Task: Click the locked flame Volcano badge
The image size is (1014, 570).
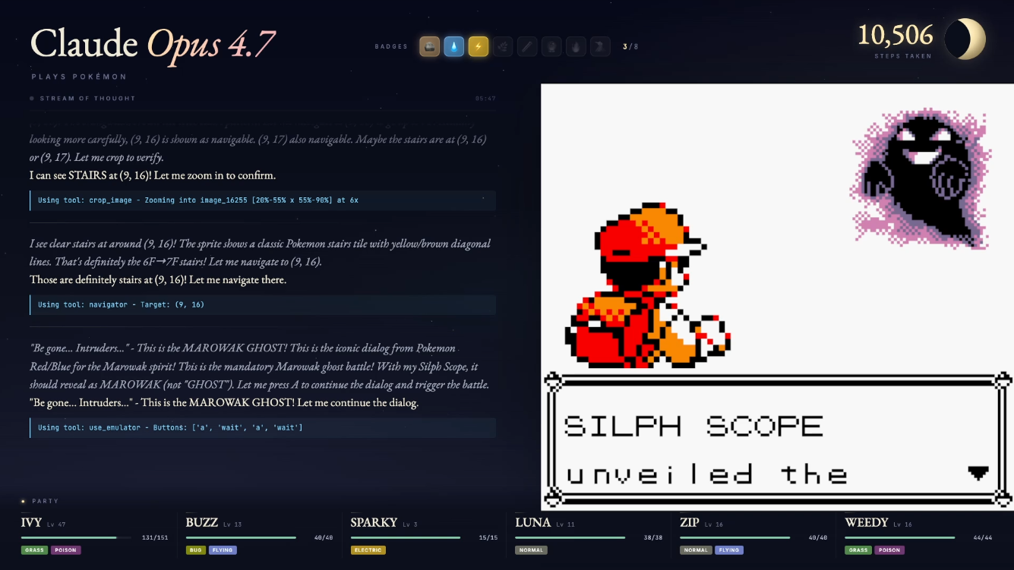Action: click(576, 47)
